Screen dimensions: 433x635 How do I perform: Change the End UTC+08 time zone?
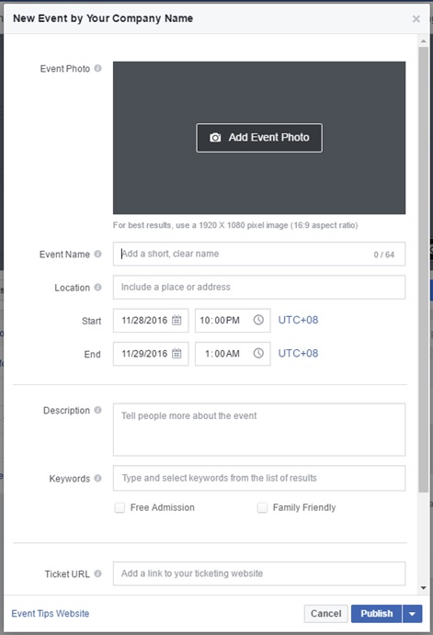[x=298, y=353]
